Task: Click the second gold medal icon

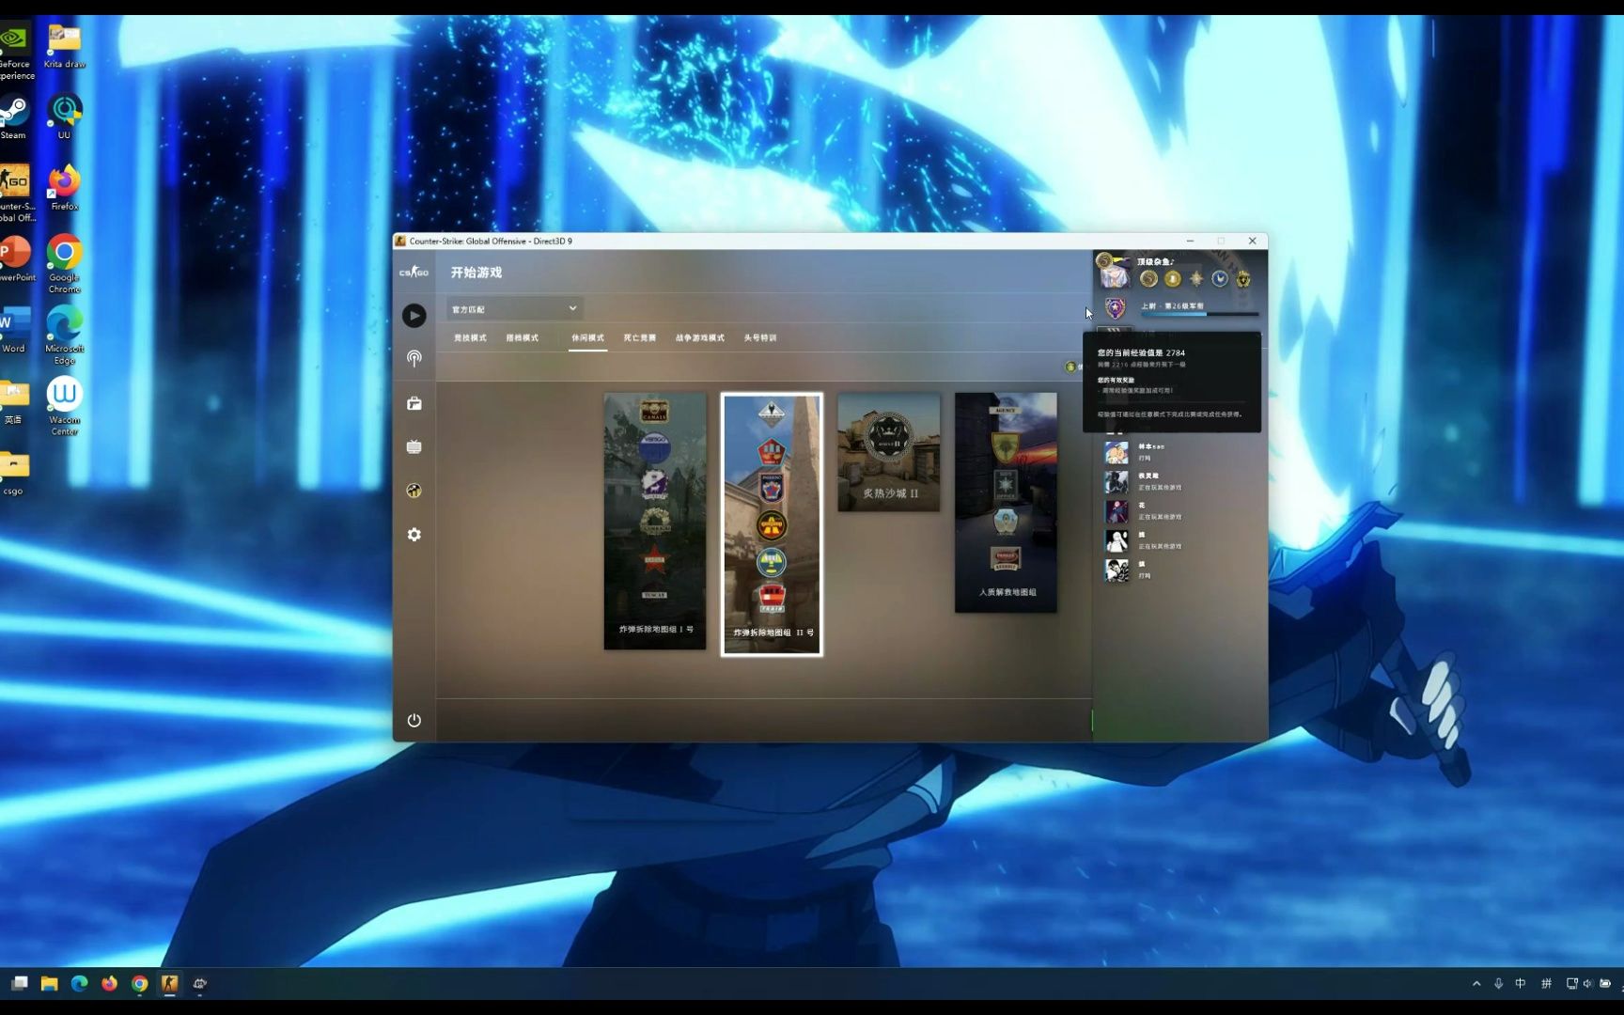Action: coord(1173,278)
